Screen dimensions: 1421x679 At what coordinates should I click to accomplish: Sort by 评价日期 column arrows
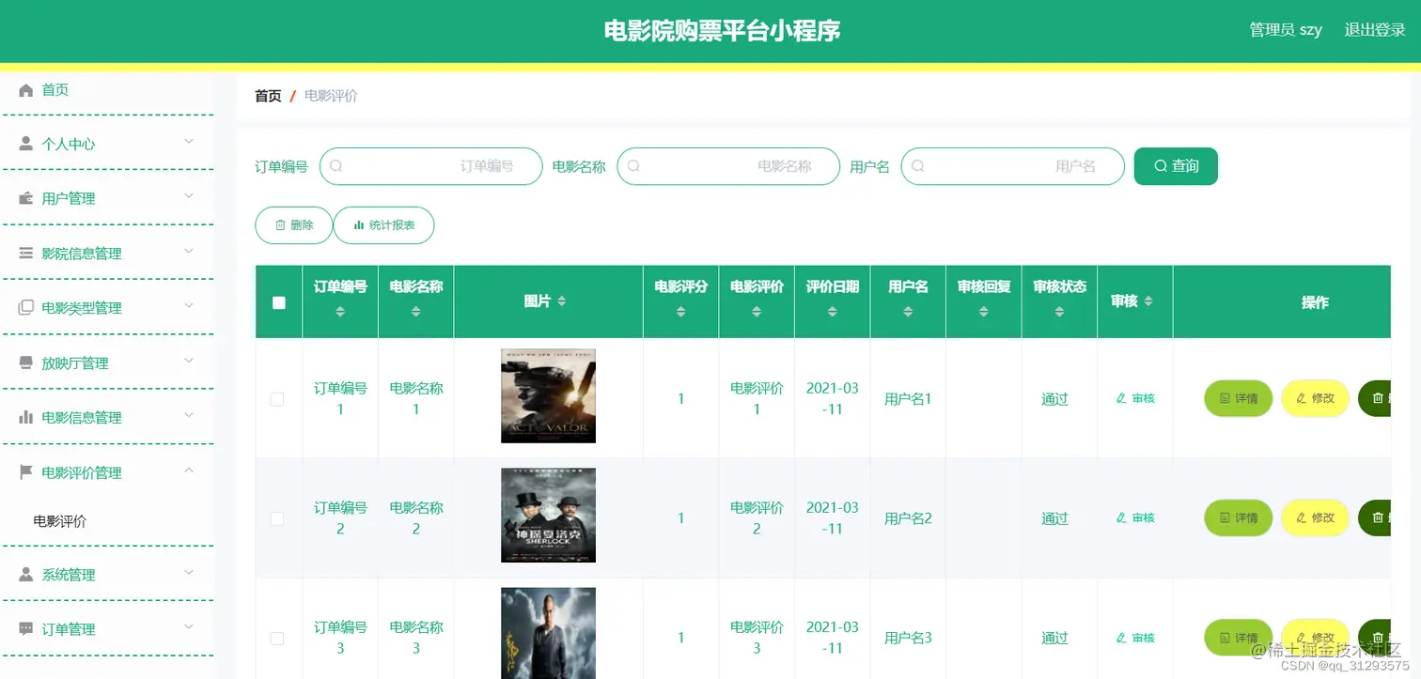[x=833, y=311]
